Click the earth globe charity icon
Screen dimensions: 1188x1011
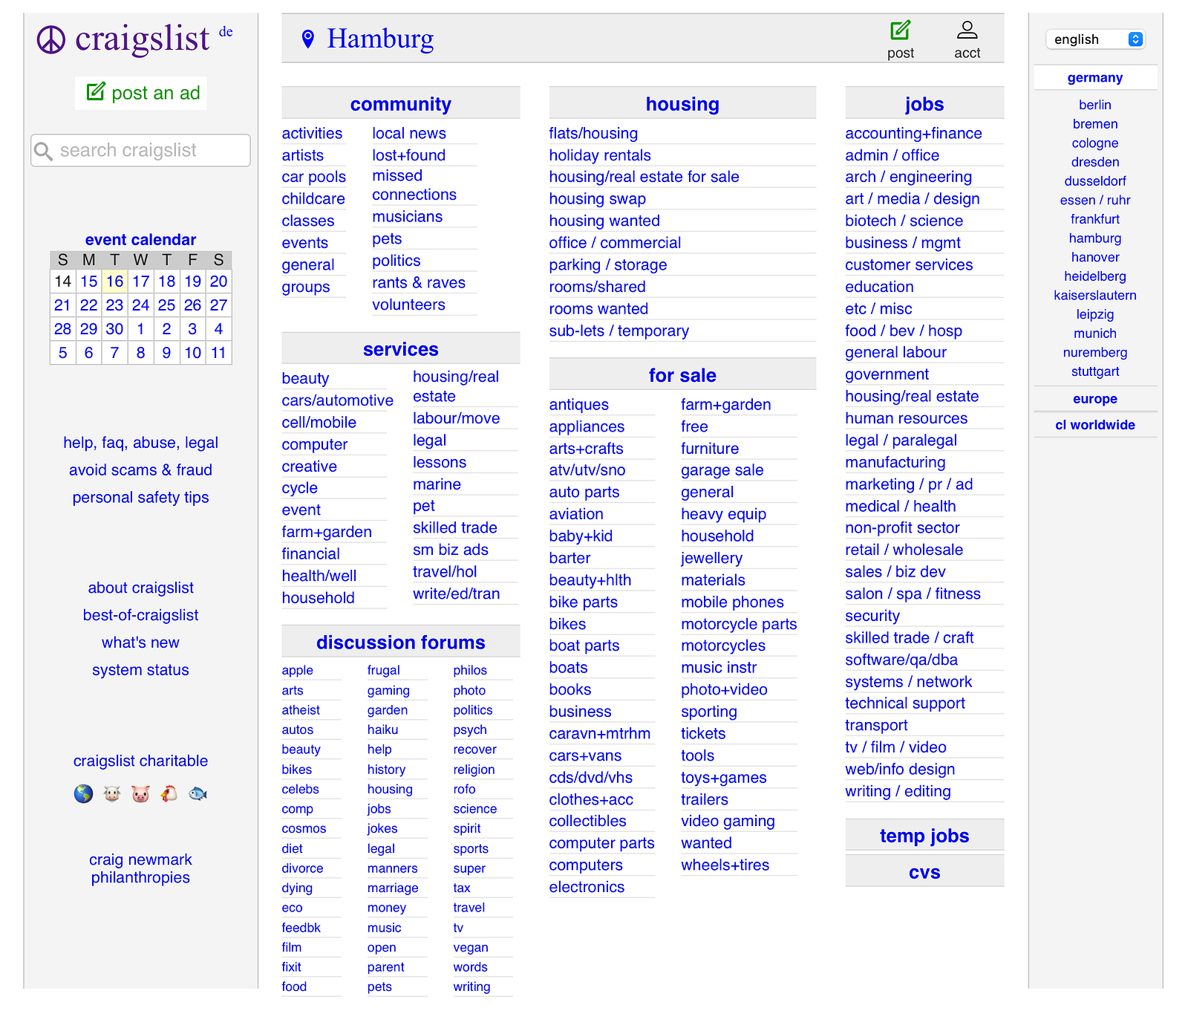83,794
